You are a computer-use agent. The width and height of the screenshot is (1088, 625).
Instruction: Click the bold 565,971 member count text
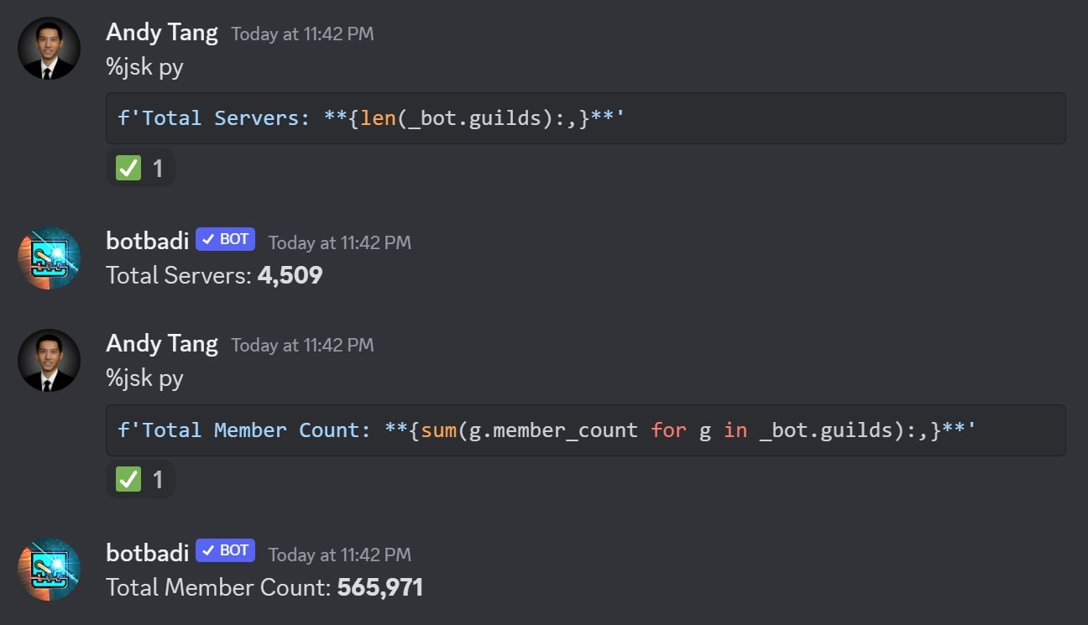[x=379, y=587]
